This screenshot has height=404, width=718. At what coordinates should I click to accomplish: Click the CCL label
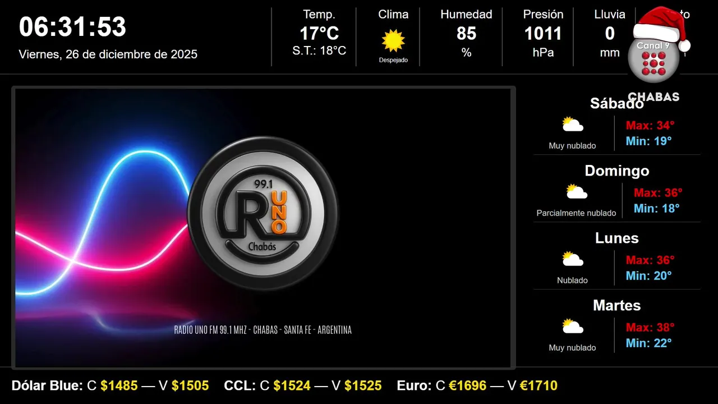pyautogui.click(x=239, y=385)
